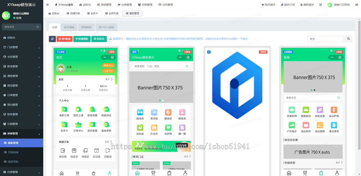Open the 常规管理 top menu
361x176 pixels.
point(104,5)
